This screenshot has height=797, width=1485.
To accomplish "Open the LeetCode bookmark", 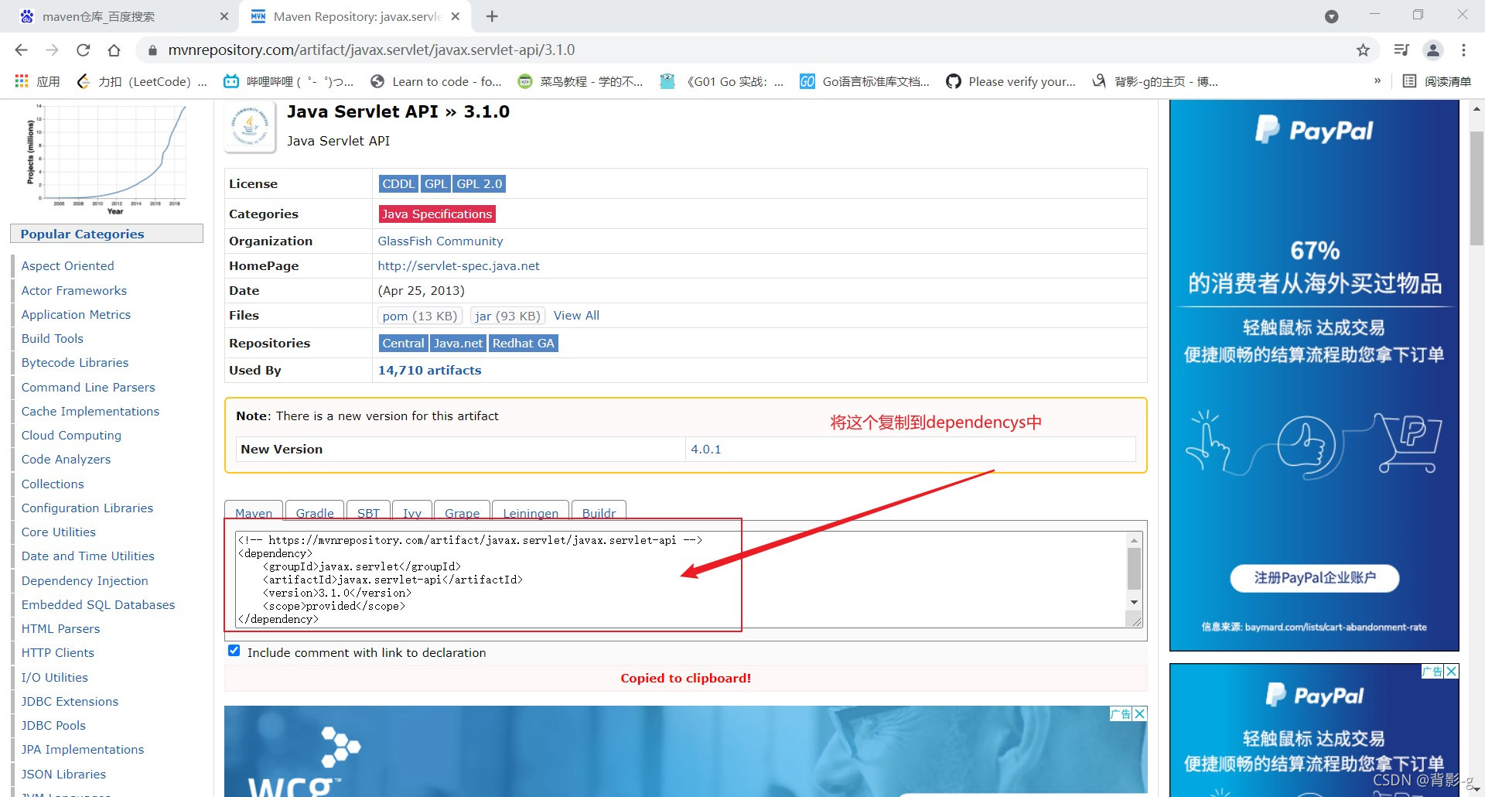I will tap(142, 81).
